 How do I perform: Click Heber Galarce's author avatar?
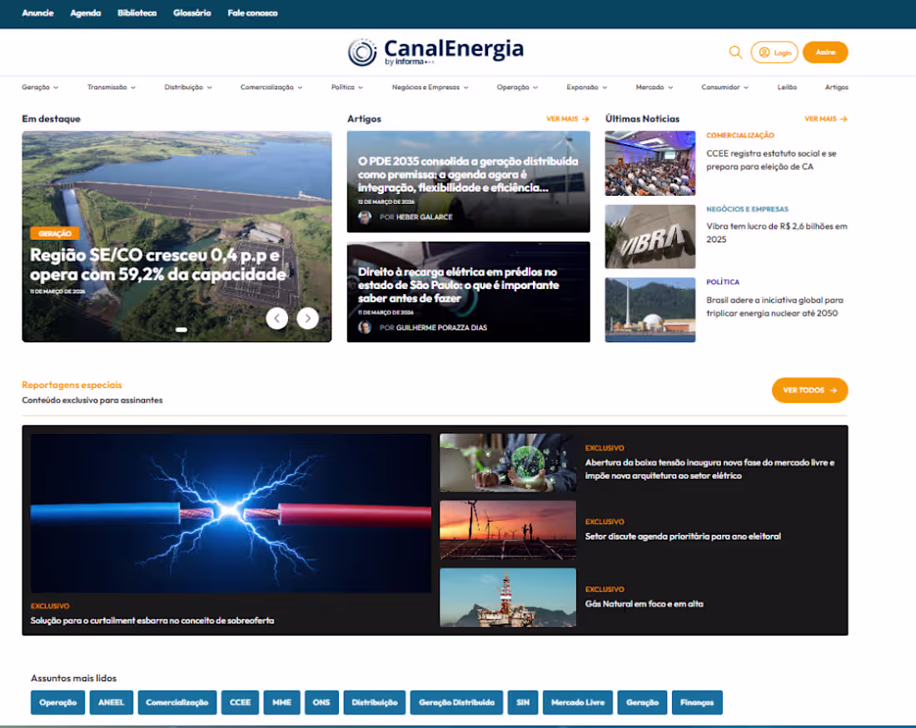(x=362, y=218)
